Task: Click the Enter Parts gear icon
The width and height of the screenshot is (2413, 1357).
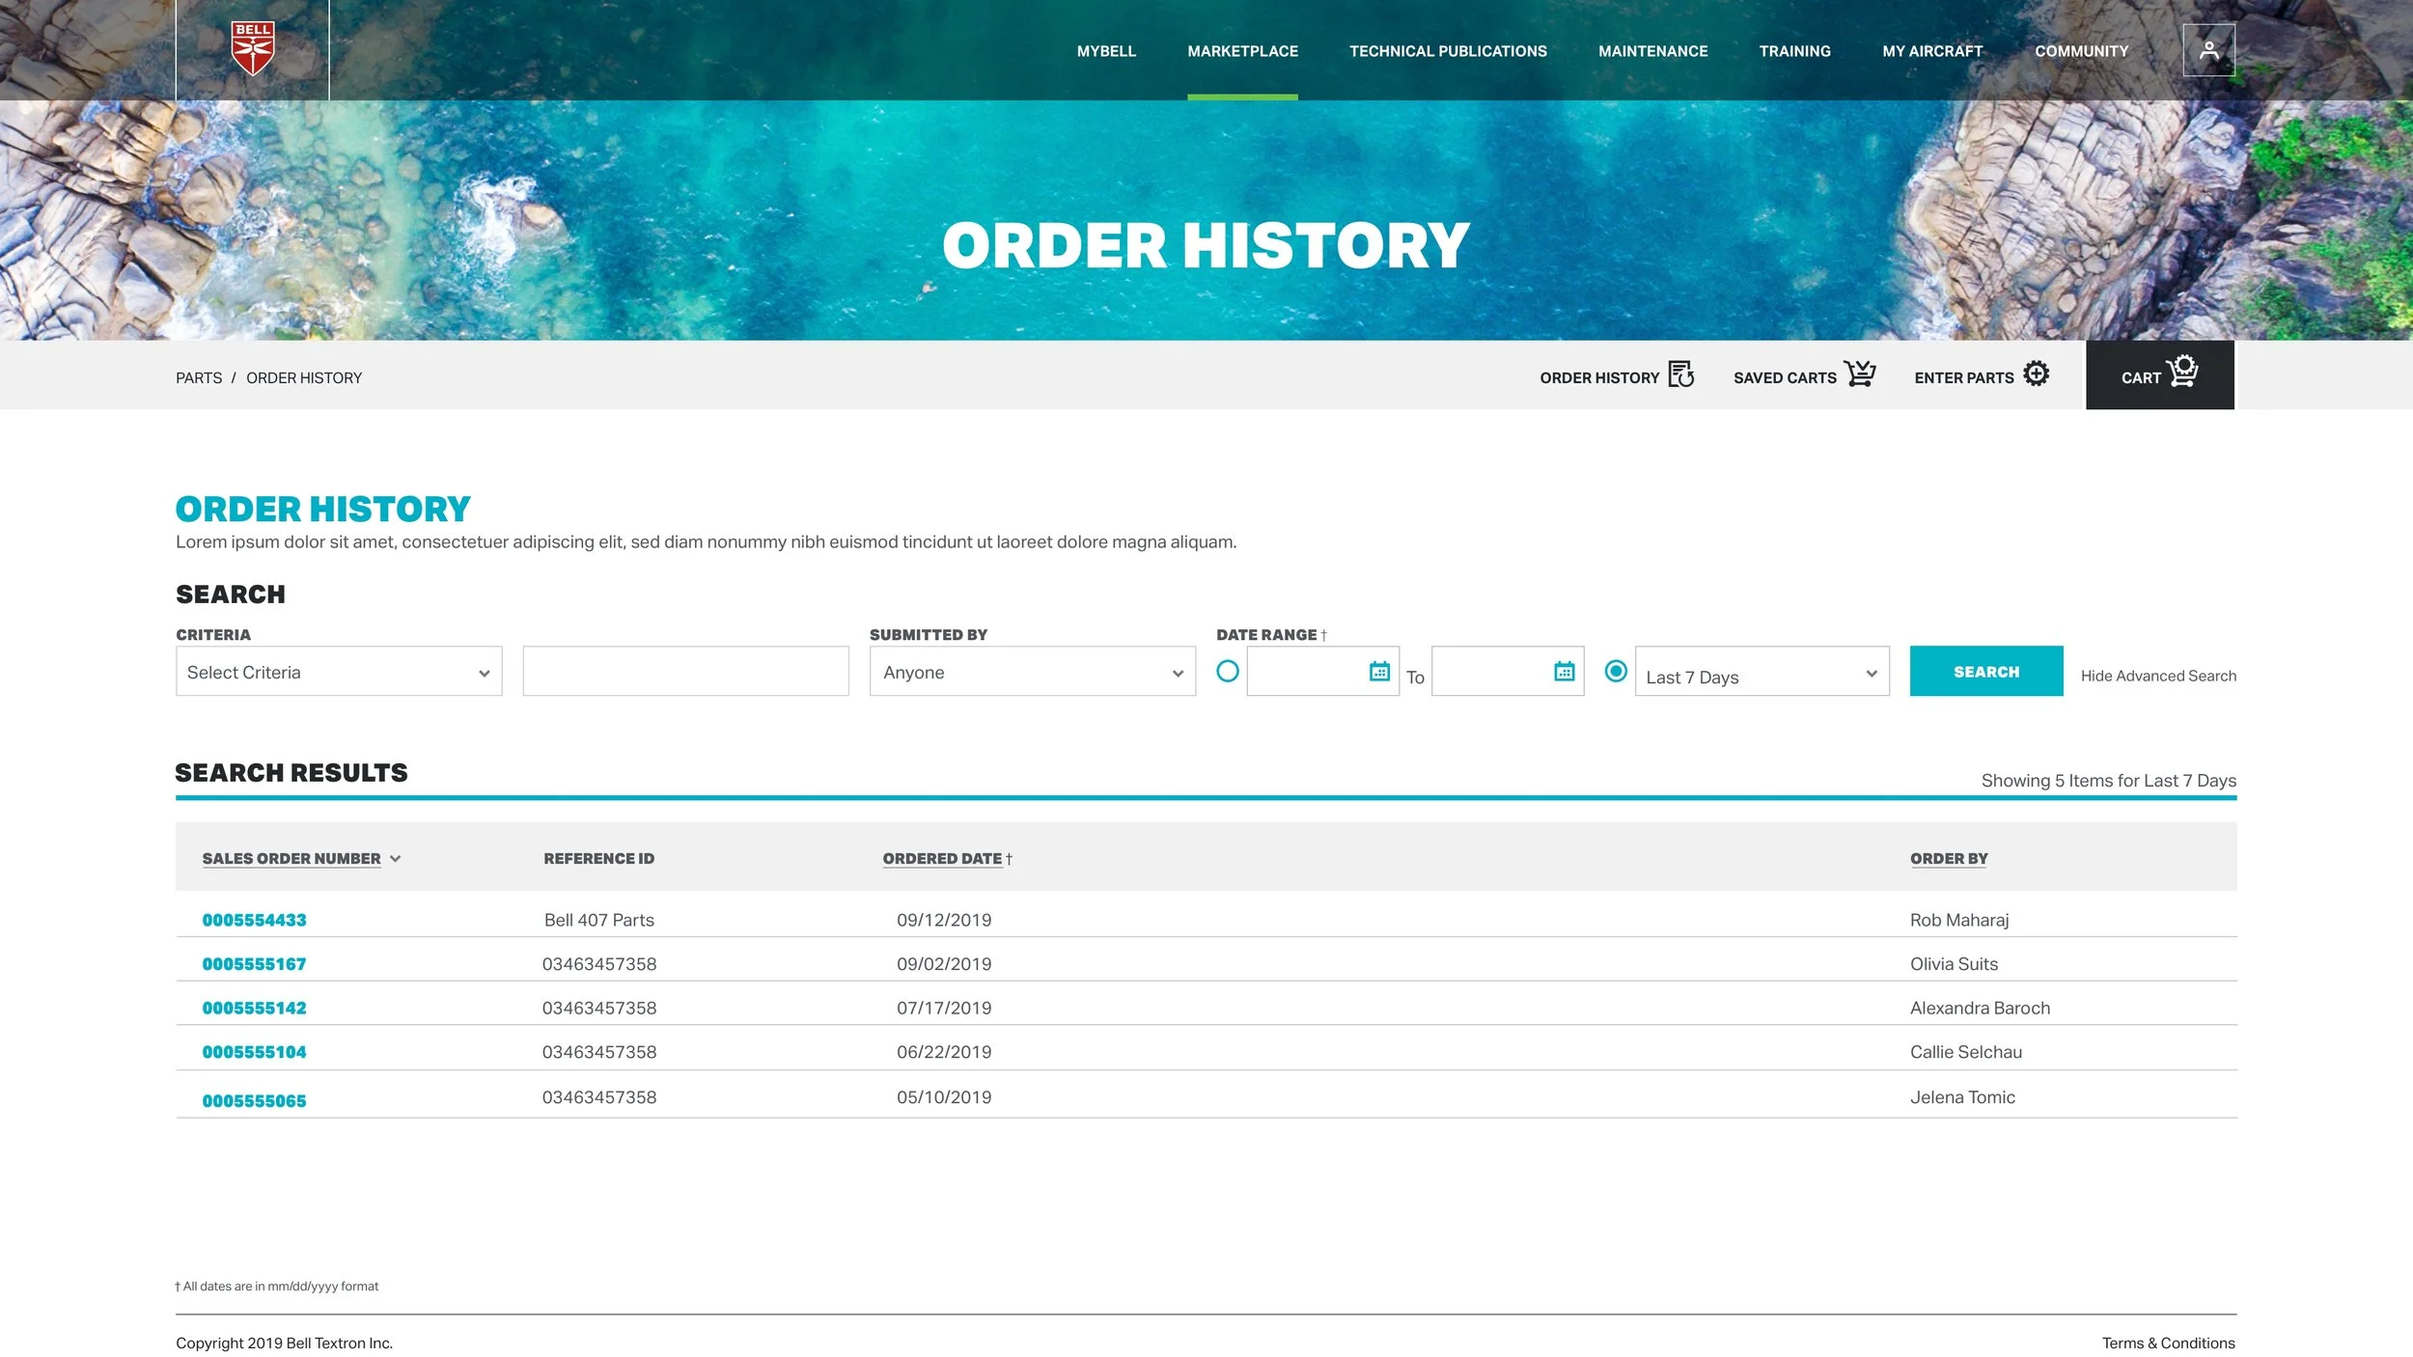Action: (x=2036, y=374)
